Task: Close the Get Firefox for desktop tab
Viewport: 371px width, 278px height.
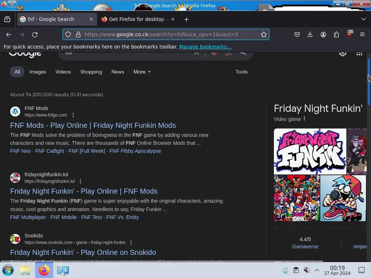Action: pos(173,19)
